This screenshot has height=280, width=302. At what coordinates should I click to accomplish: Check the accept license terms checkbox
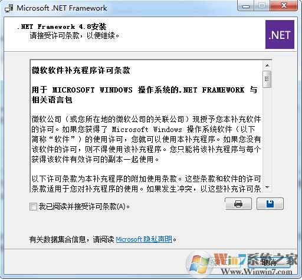33,207
